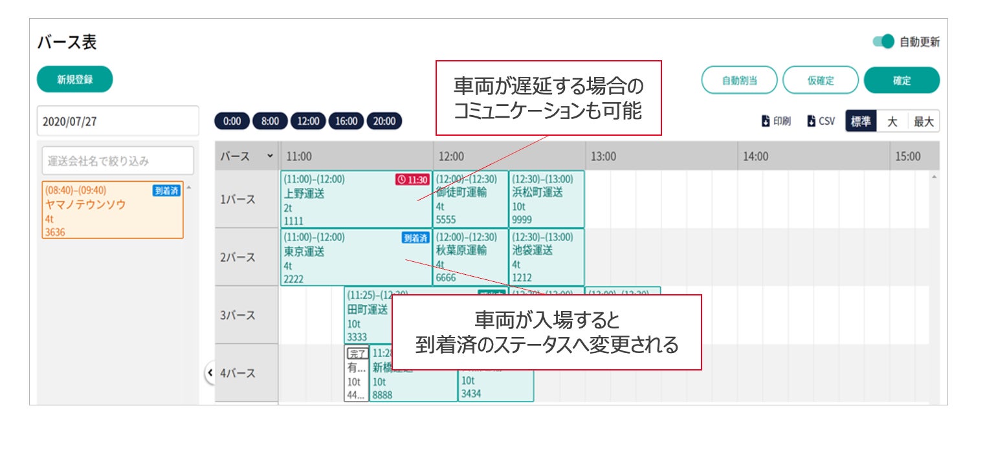Viewport: 985px width, 450px height.
Task: Select the ヤマノテウンソウ unassigned reservation card
Action: point(113,210)
